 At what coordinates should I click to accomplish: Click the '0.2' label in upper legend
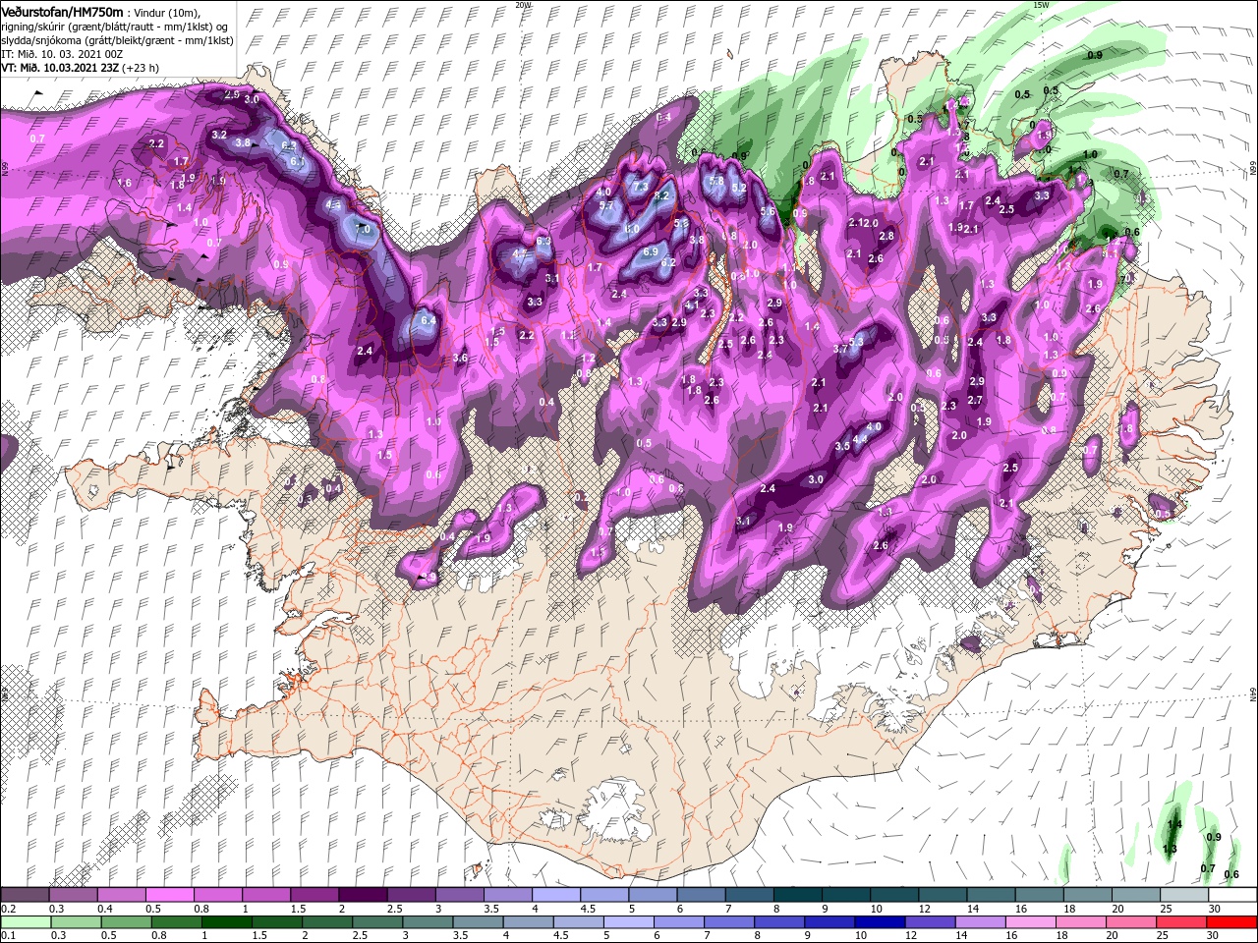[x=6, y=909]
